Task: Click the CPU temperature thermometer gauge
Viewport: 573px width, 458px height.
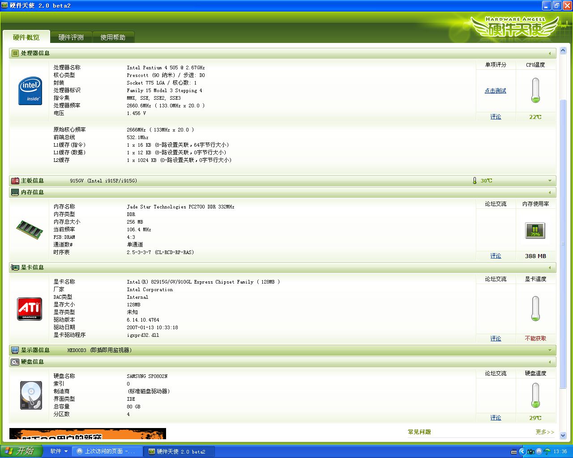Action: click(535, 90)
